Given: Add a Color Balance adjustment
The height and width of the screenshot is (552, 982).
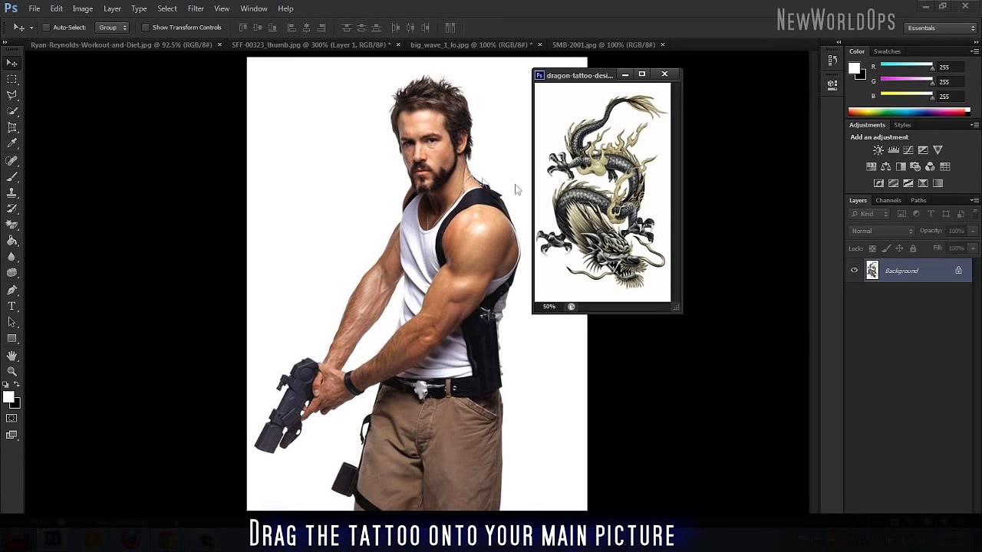Looking at the screenshot, I should [886, 166].
